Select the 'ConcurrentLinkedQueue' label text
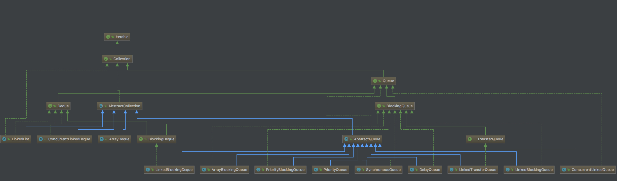This screenshot has height=181, width=617. [x=593, y=170]
